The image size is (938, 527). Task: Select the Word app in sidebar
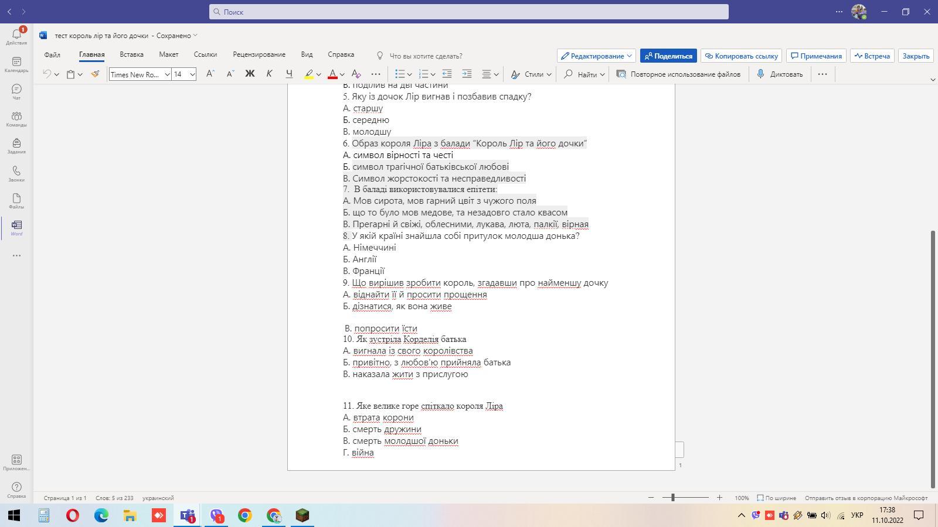[x=16, y=228]
